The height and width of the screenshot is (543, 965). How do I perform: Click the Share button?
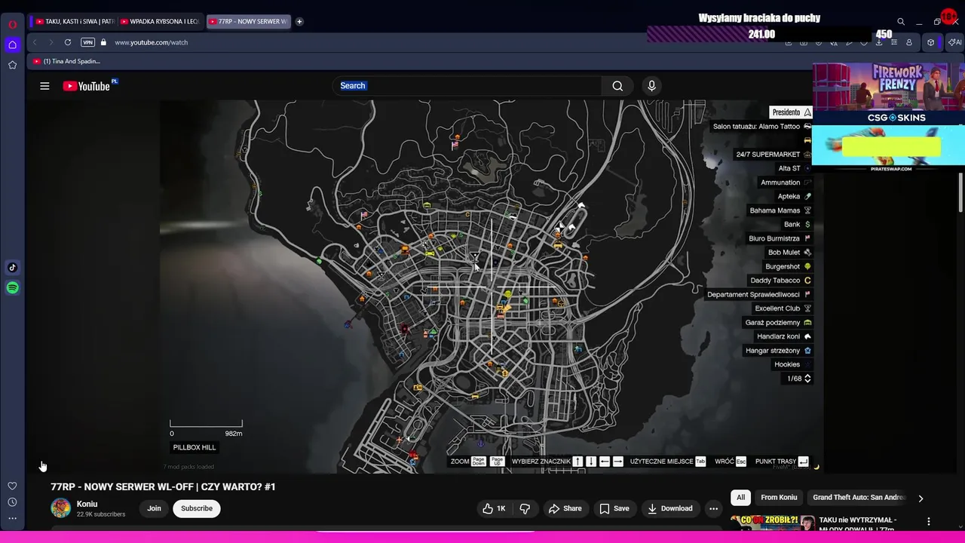click(565, 508)
